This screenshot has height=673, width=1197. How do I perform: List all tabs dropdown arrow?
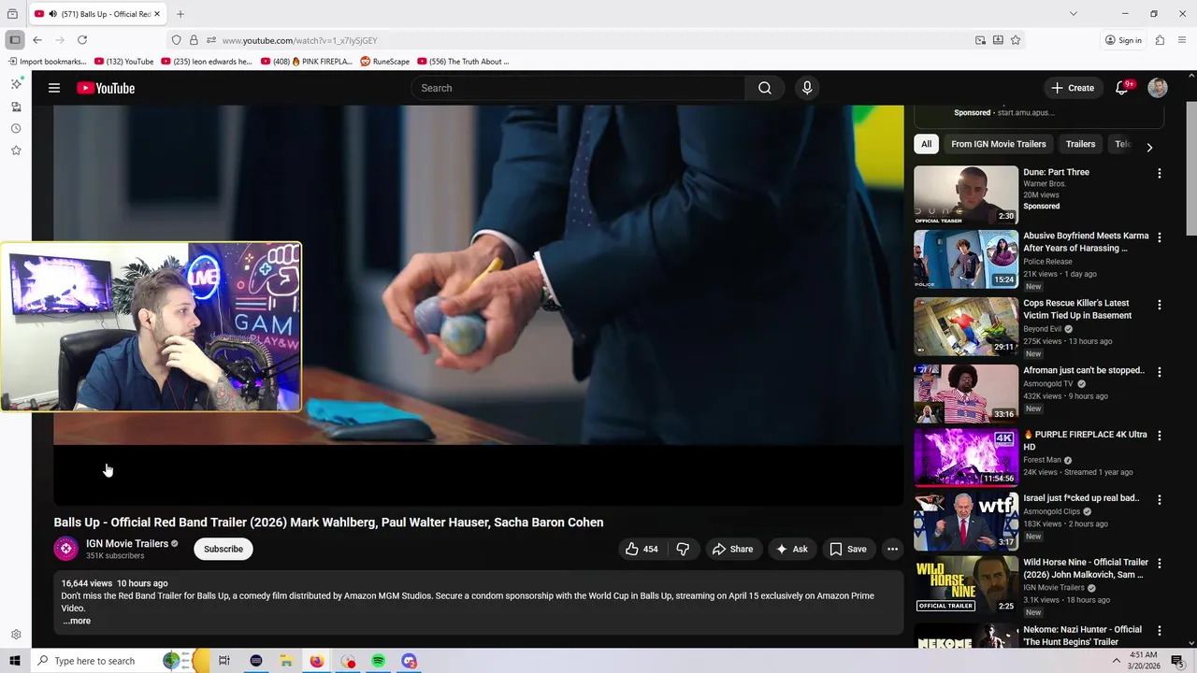point(1074,14)
